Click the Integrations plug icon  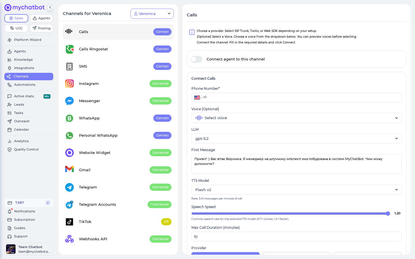tap(10, 68)
